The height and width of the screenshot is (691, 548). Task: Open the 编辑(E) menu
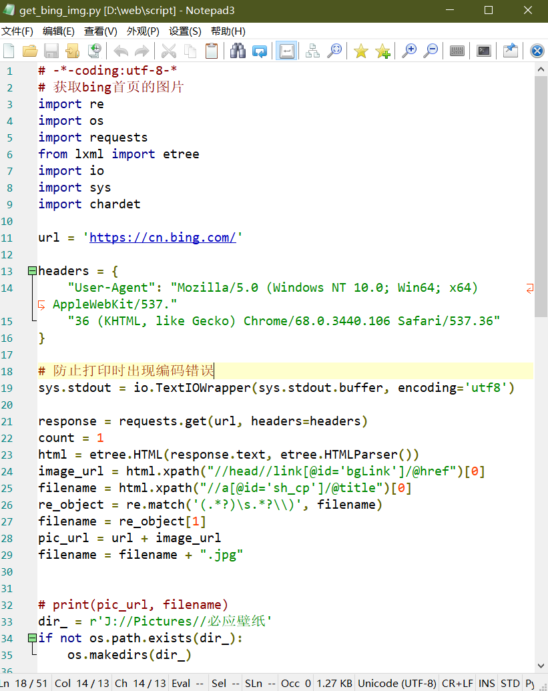[59, 31]
